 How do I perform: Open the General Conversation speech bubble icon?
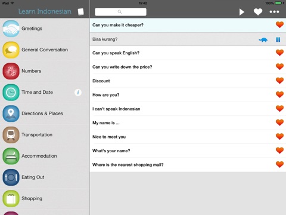11,50
